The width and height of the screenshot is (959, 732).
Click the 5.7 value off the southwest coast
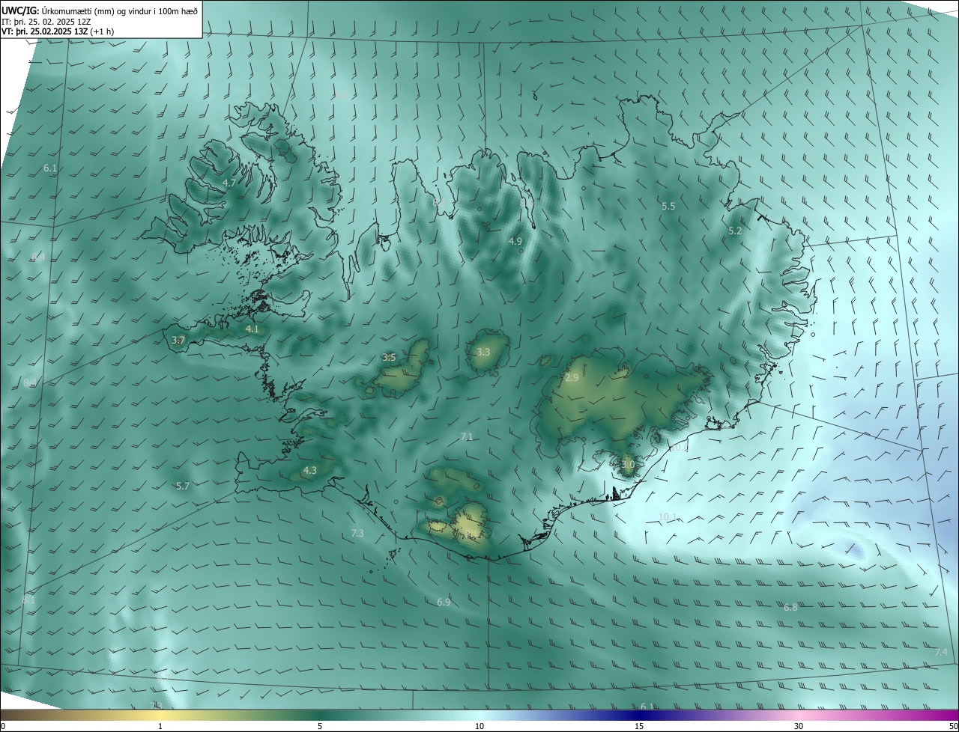point(183,486)
